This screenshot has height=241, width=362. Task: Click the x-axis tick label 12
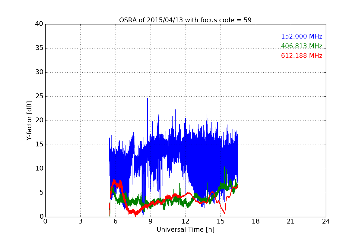pos(186,221)
